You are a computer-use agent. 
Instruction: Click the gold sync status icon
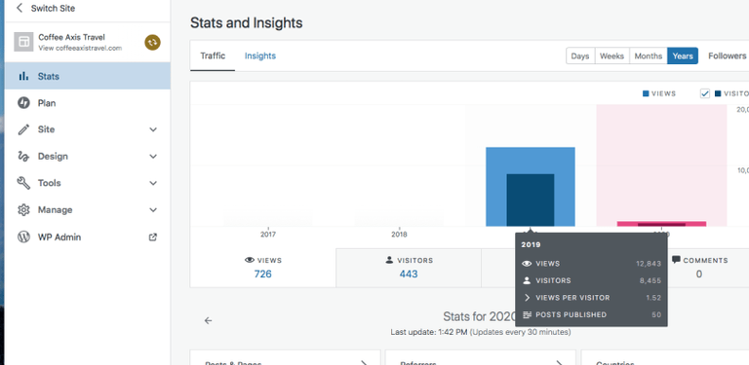pos(152,42)
